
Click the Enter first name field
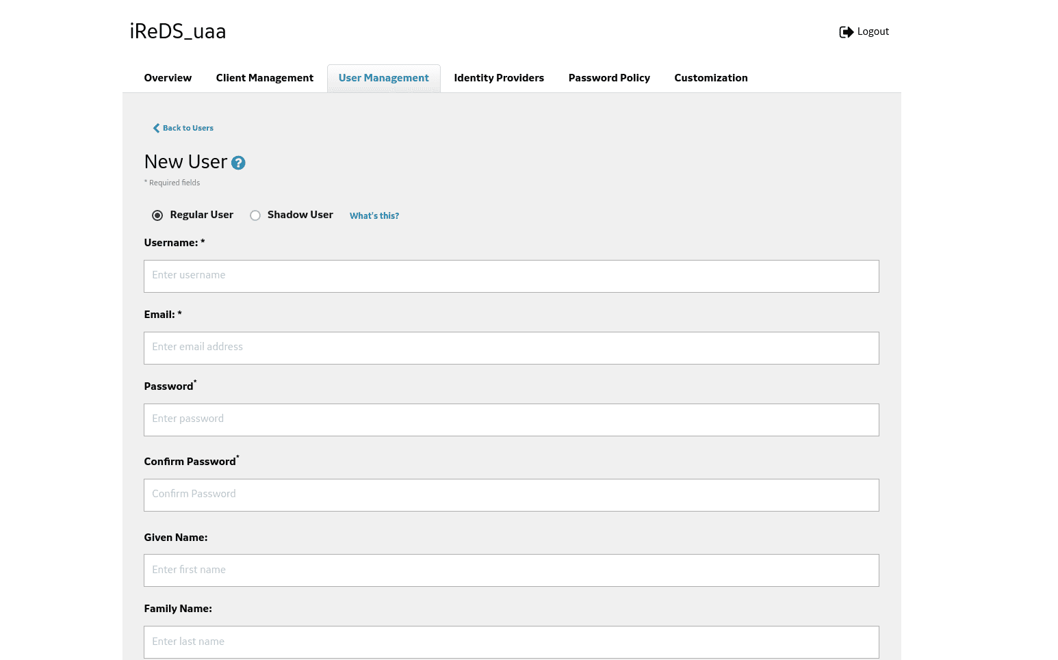511,570
